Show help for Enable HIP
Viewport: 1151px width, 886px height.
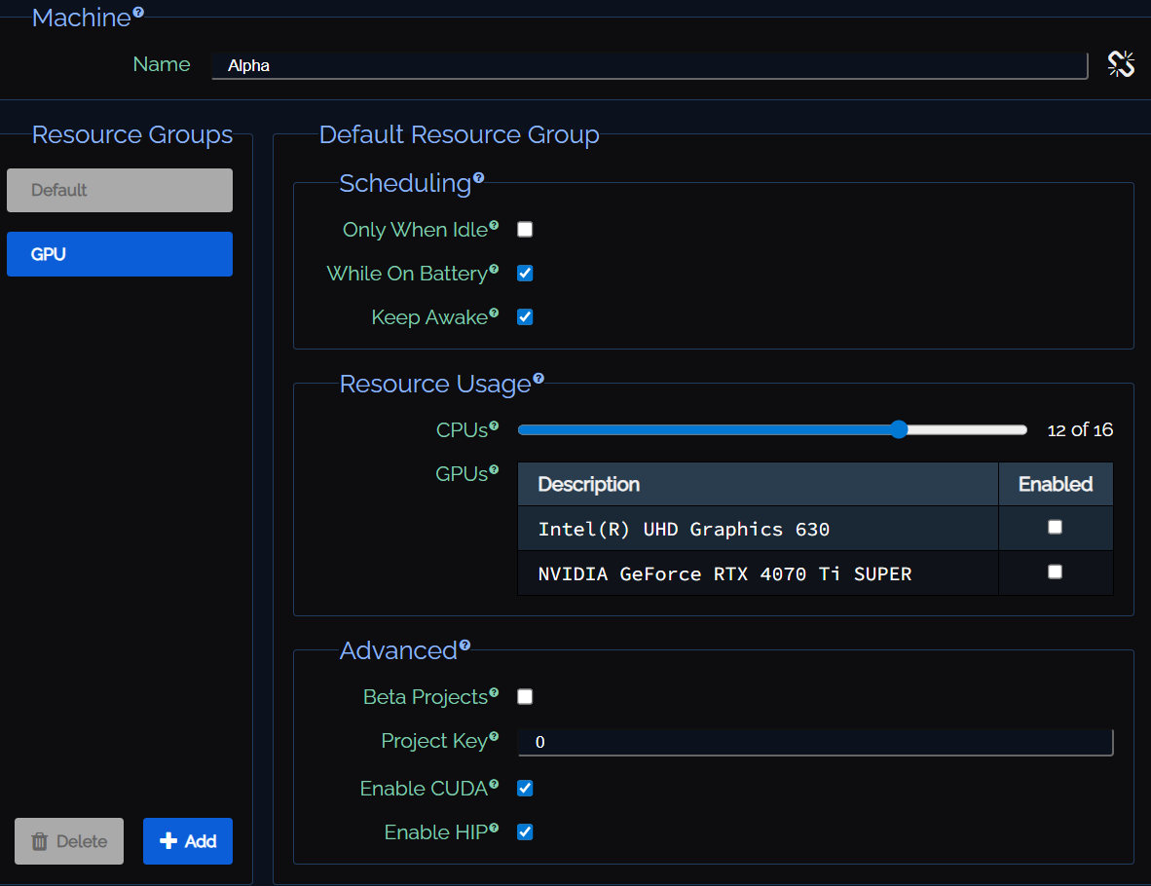[494, 828]
